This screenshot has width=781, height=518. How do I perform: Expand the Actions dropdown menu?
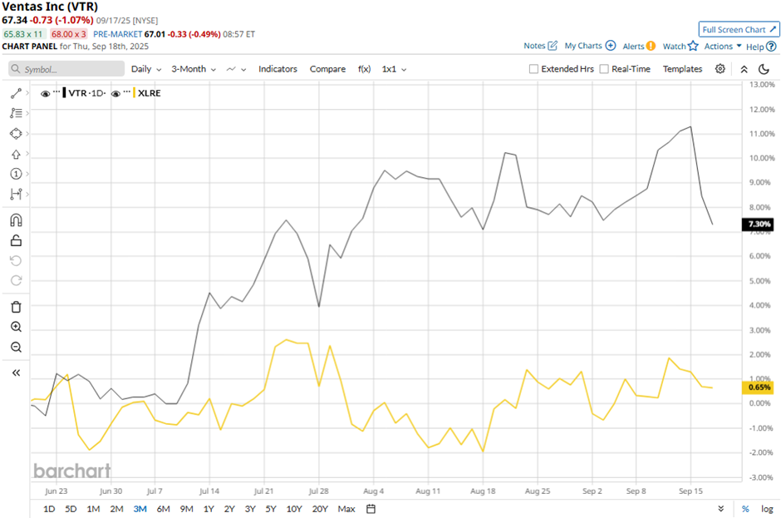723,46
